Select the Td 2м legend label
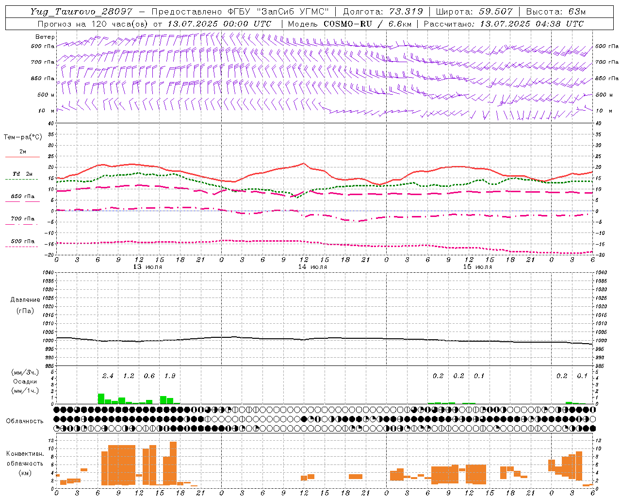 23,174
